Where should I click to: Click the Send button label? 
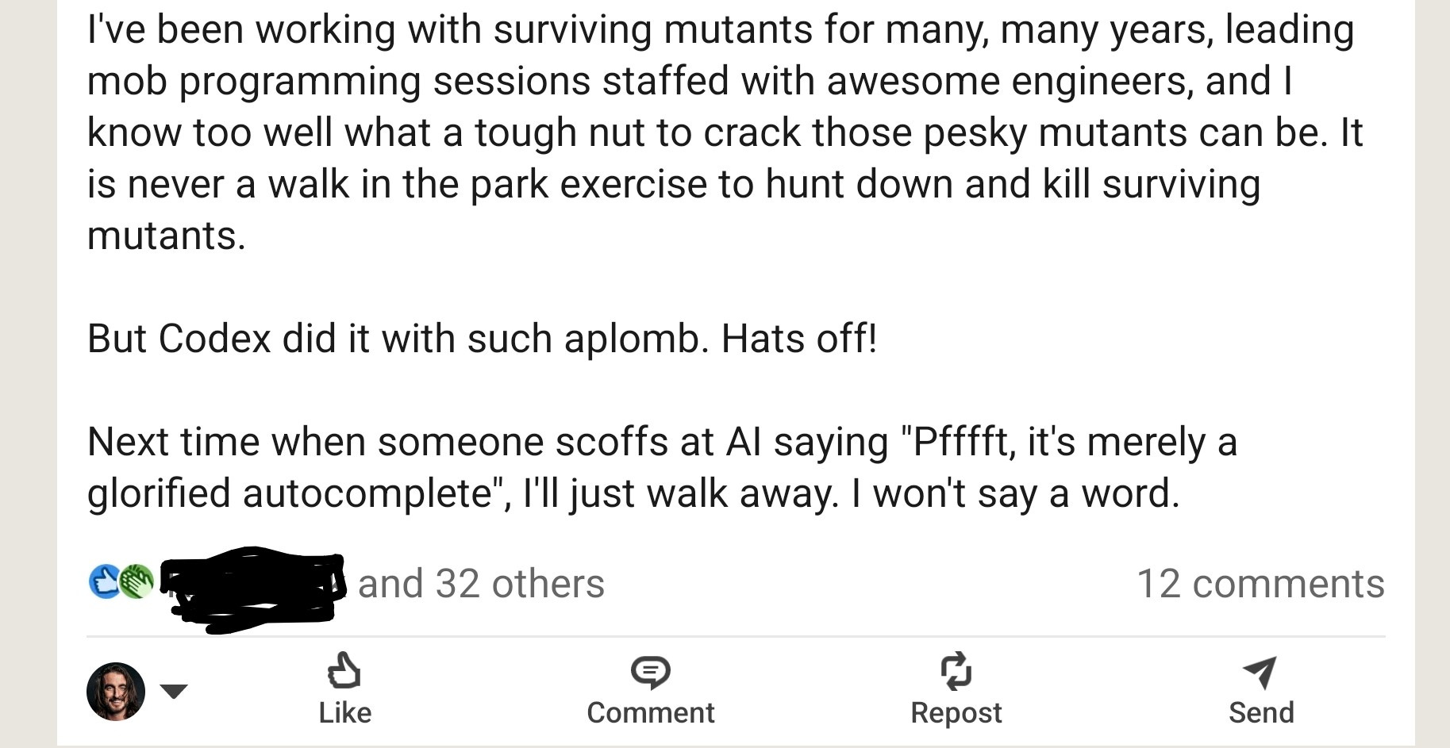1260,712
